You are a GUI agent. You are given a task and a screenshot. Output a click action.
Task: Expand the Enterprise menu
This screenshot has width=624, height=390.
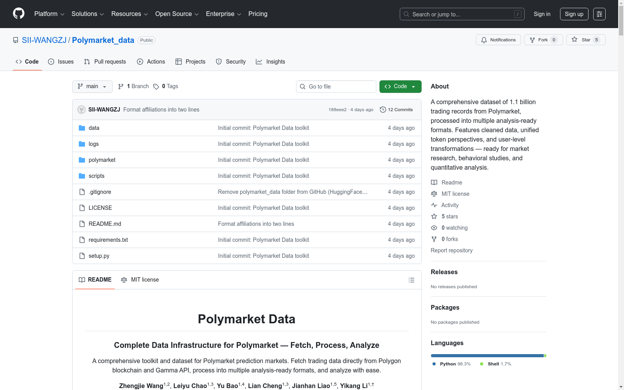[223, 14]
